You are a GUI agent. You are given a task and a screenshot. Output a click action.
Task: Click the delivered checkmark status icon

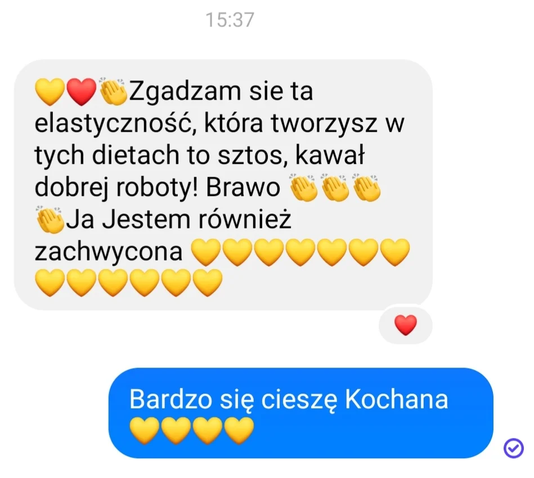click(513, 448)
